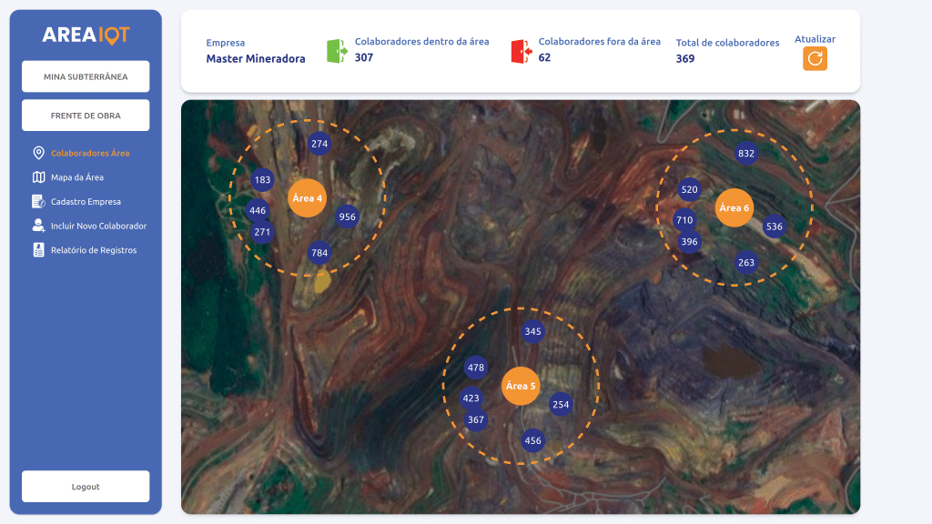The width and height of the screenshot is (932, 524).
Task: Click the map pin icon for Colaboradores Área
Action: click(x=38, y=153)
